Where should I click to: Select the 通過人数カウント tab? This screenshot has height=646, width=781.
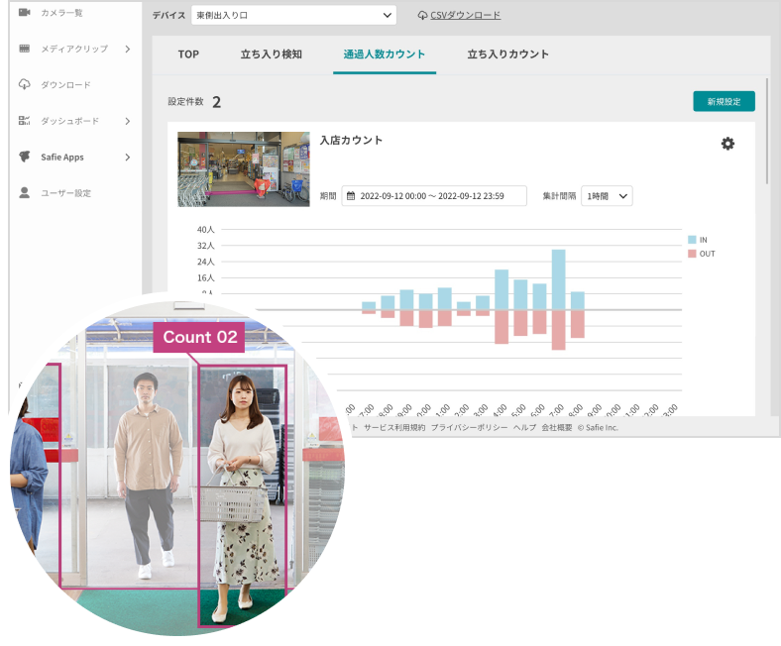[384, 54]
